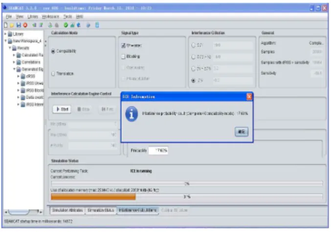Click the green left-arrow toolbar icon

[x=34, y=25]
